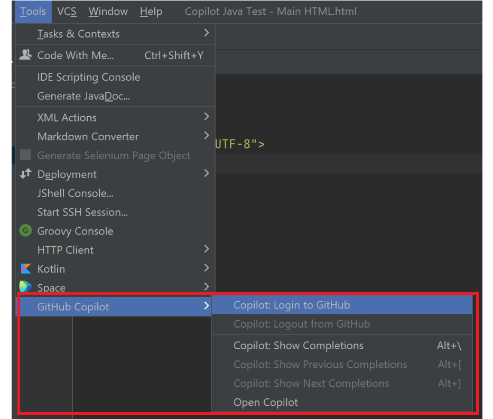This screenshot has width=493, height=419.
Task: Choose Tasks & Contexts menu entry
Action: point(115,34)
